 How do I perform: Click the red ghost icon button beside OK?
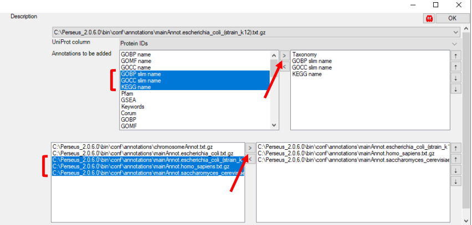tap(429, 18)
